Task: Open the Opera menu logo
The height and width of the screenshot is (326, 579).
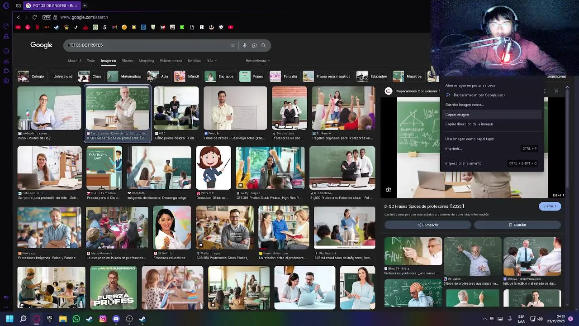Action: tap(6, 6)
